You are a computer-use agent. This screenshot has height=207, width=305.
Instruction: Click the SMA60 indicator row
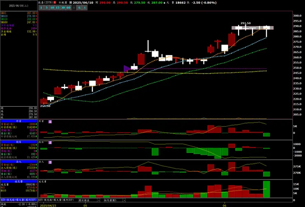(x=19, y=22)
